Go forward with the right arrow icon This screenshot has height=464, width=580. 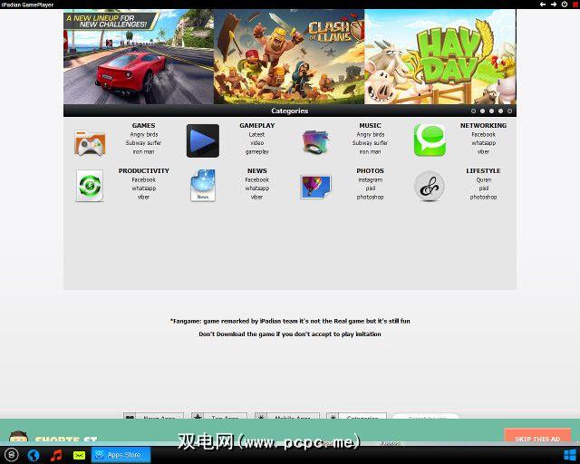click(x=554, y=5)
